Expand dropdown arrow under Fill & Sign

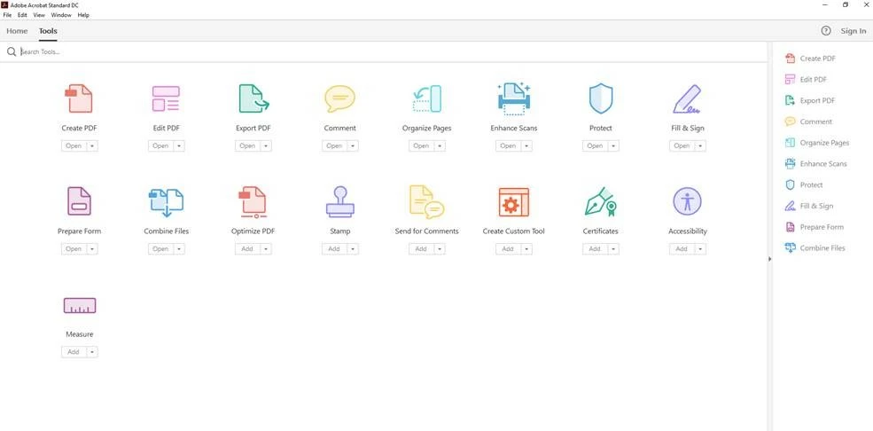[x=700, y=146]
